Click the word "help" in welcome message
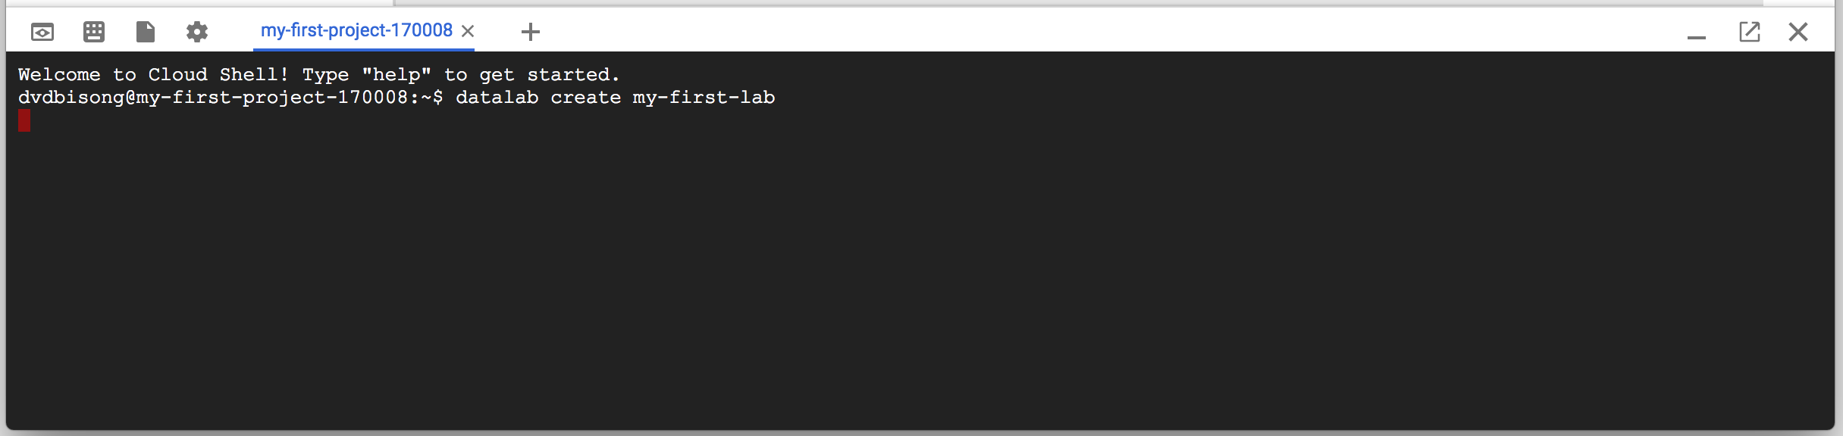Viewport: 1843px width, 436px height. (396, 75)
